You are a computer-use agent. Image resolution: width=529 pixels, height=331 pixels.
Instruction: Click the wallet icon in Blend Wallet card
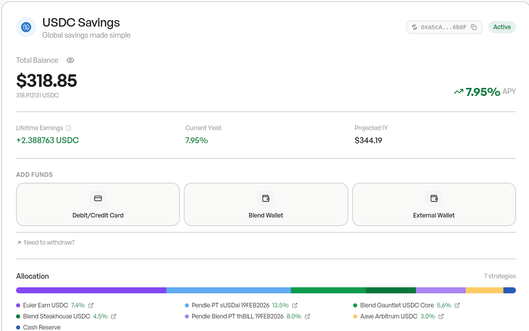tap(266, 198)
